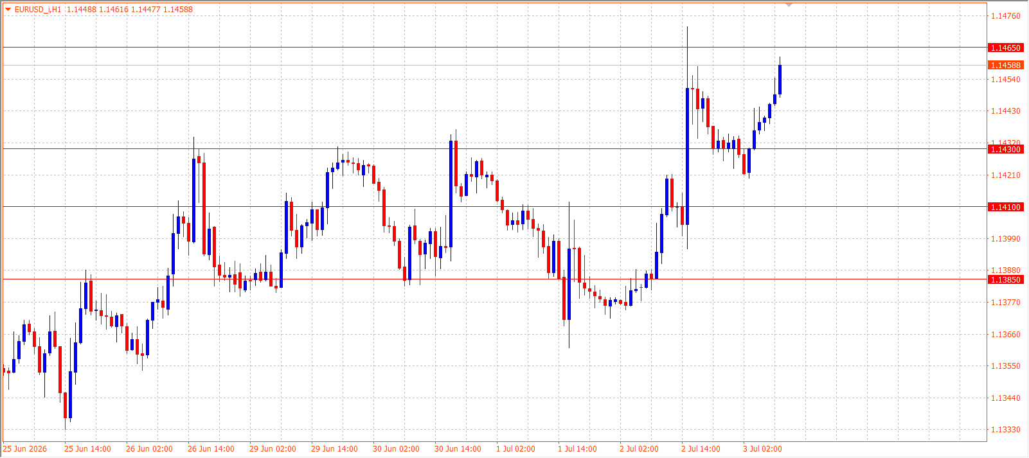Click the 1 Jul 14:00 time label
Image resolution: width=1029 pixels, height=458 pixels.
(577, 449)
